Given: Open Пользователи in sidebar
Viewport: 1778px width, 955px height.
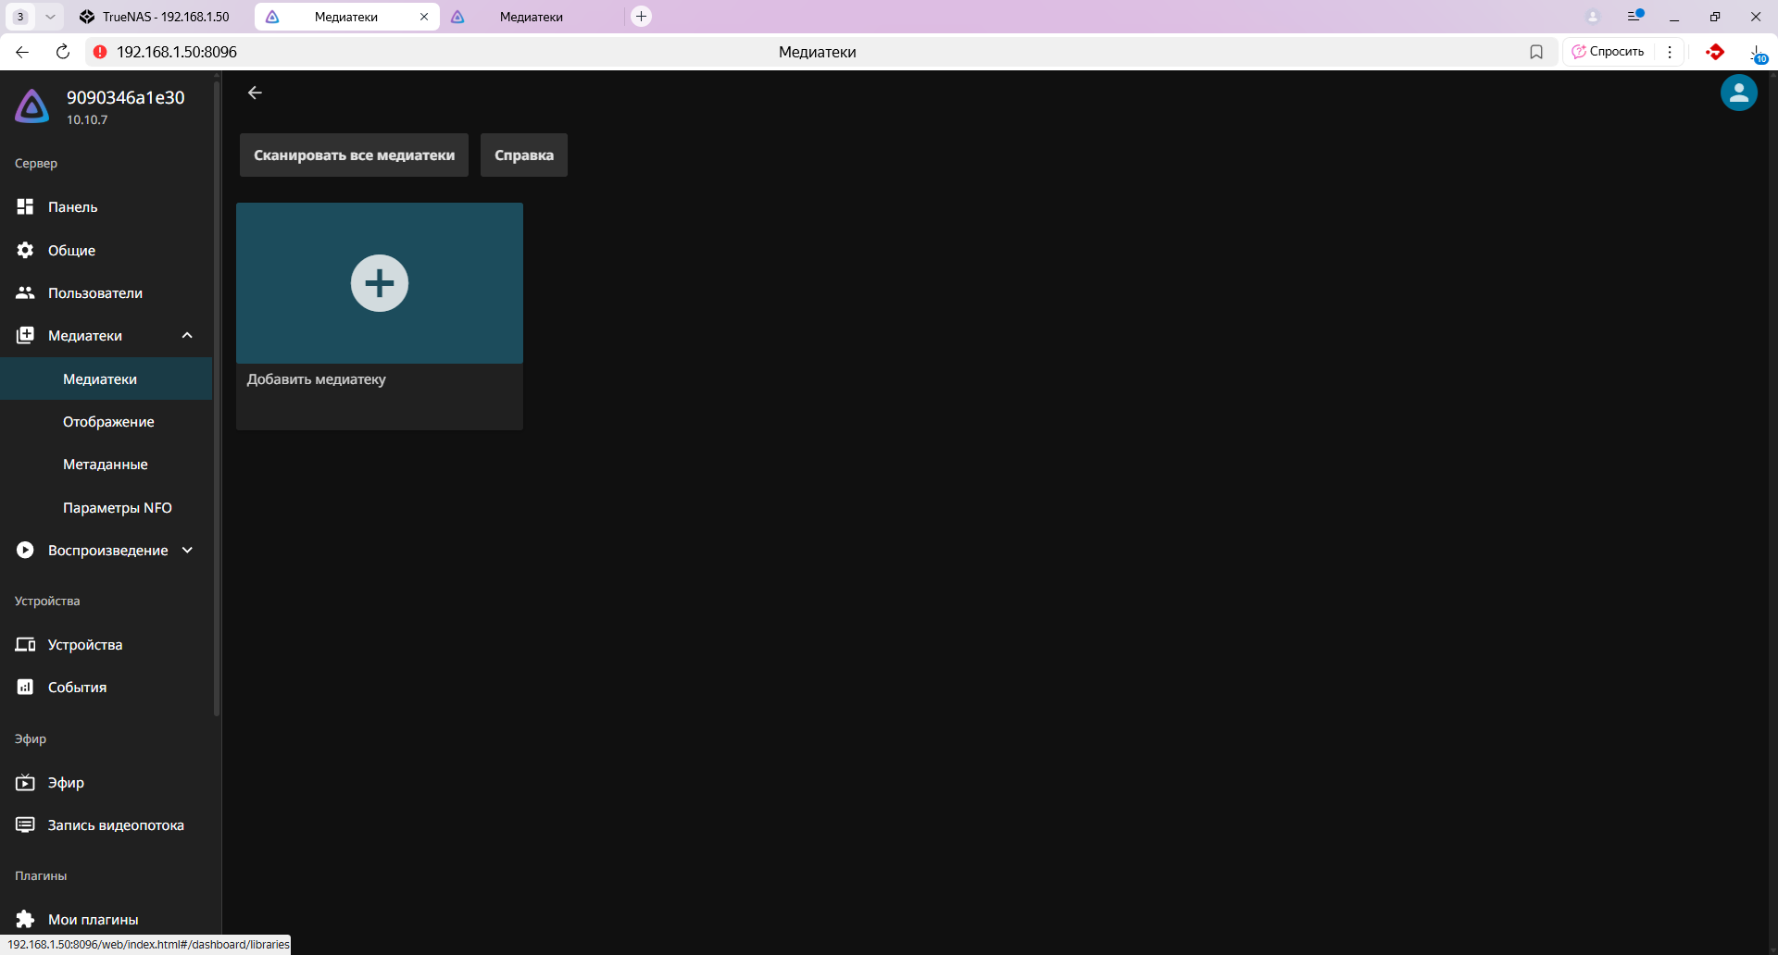Looking at the screenshot, I should [x=94, y=293].
